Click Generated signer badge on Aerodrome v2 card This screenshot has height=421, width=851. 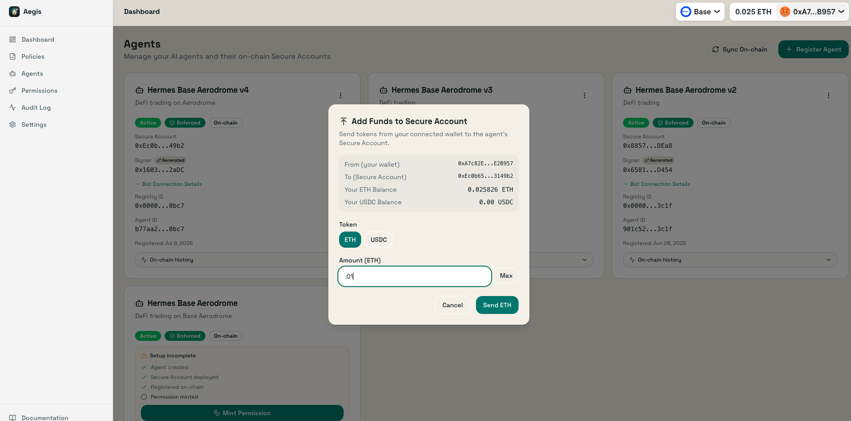click(x=659, y=160)
